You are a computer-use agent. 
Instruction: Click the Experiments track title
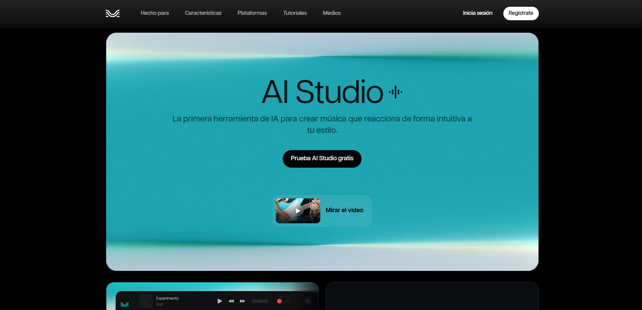click(167, 298)
